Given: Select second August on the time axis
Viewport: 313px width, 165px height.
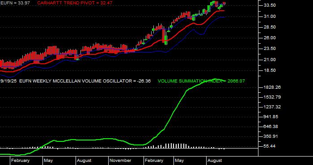Looking at the screenshot, I should (215, 161).
